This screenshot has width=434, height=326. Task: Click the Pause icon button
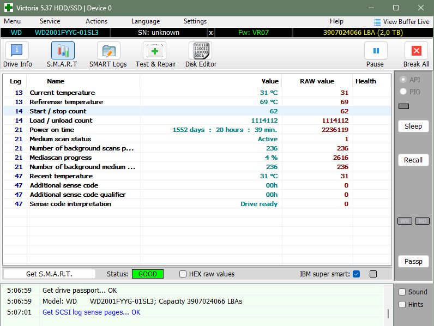376,50
